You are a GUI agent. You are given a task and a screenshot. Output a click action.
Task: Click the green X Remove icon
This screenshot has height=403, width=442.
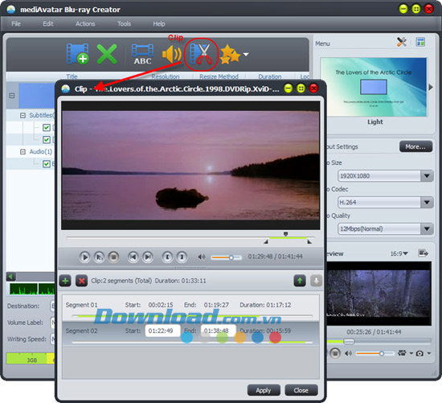tap(107, 54)
